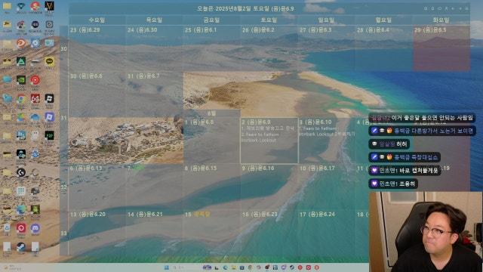Image resolution: width=483 pixels, height=272 pixels.
Task: Open the Valorant icon on desktop
Action: pos(49,6)
